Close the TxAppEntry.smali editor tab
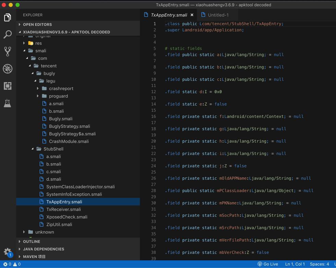Viewport: 336px width, 268px height. tap(192, 15)
